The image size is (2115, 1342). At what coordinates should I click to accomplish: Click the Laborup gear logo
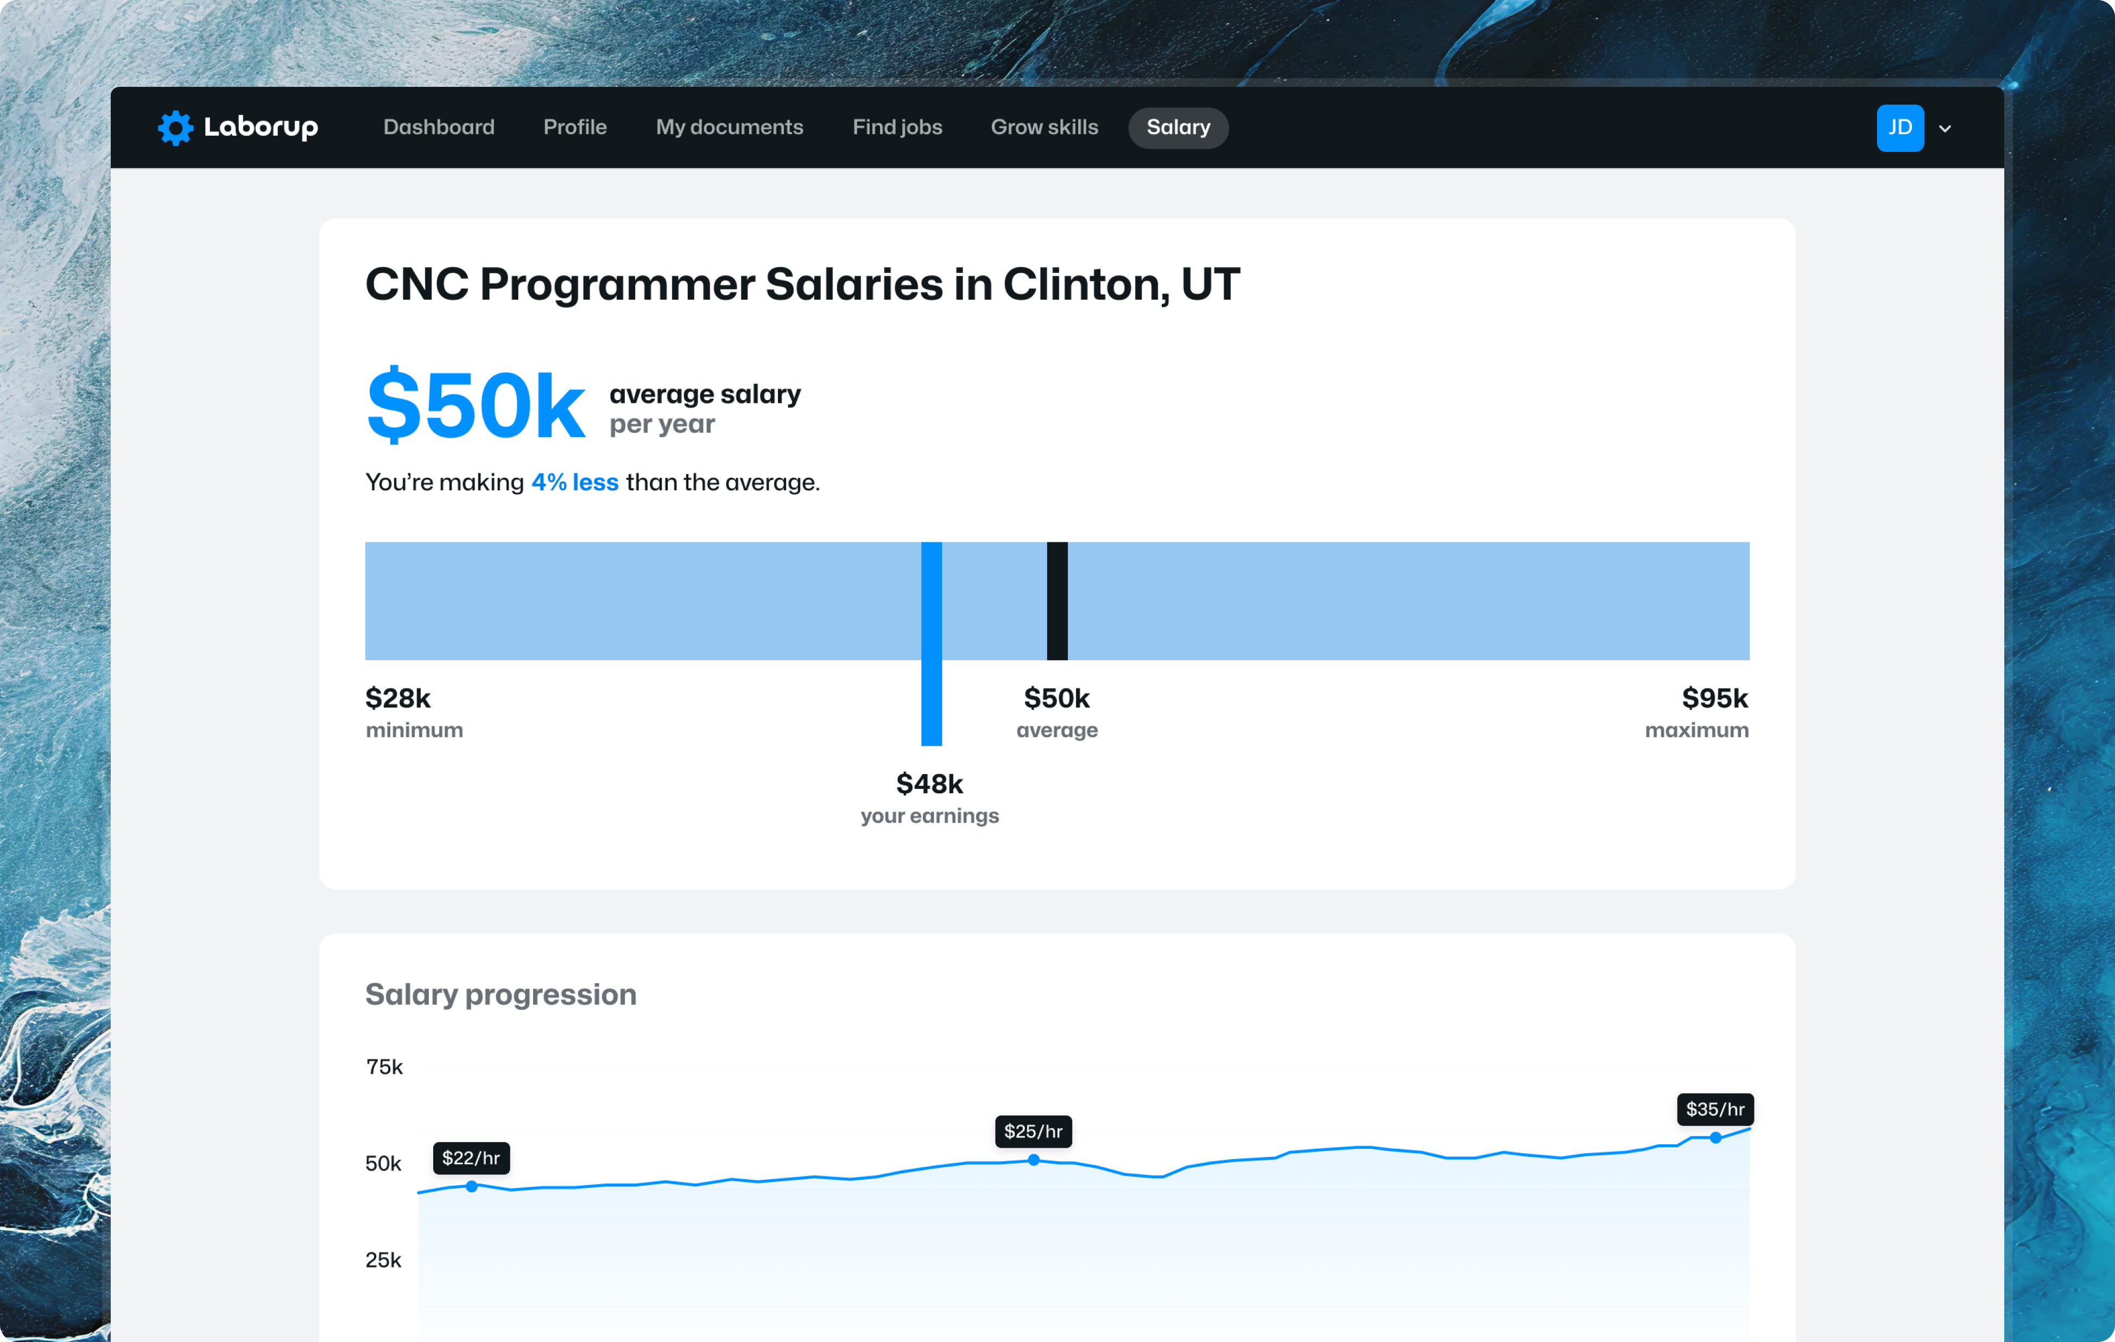point(176,128)
